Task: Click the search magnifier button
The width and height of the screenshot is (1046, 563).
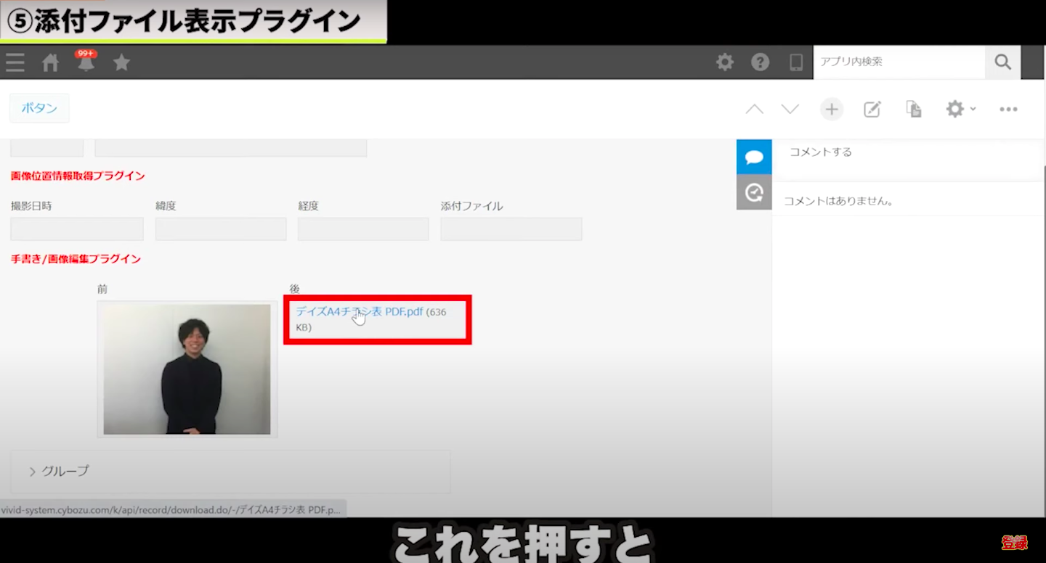Action: coord(1002,62)
